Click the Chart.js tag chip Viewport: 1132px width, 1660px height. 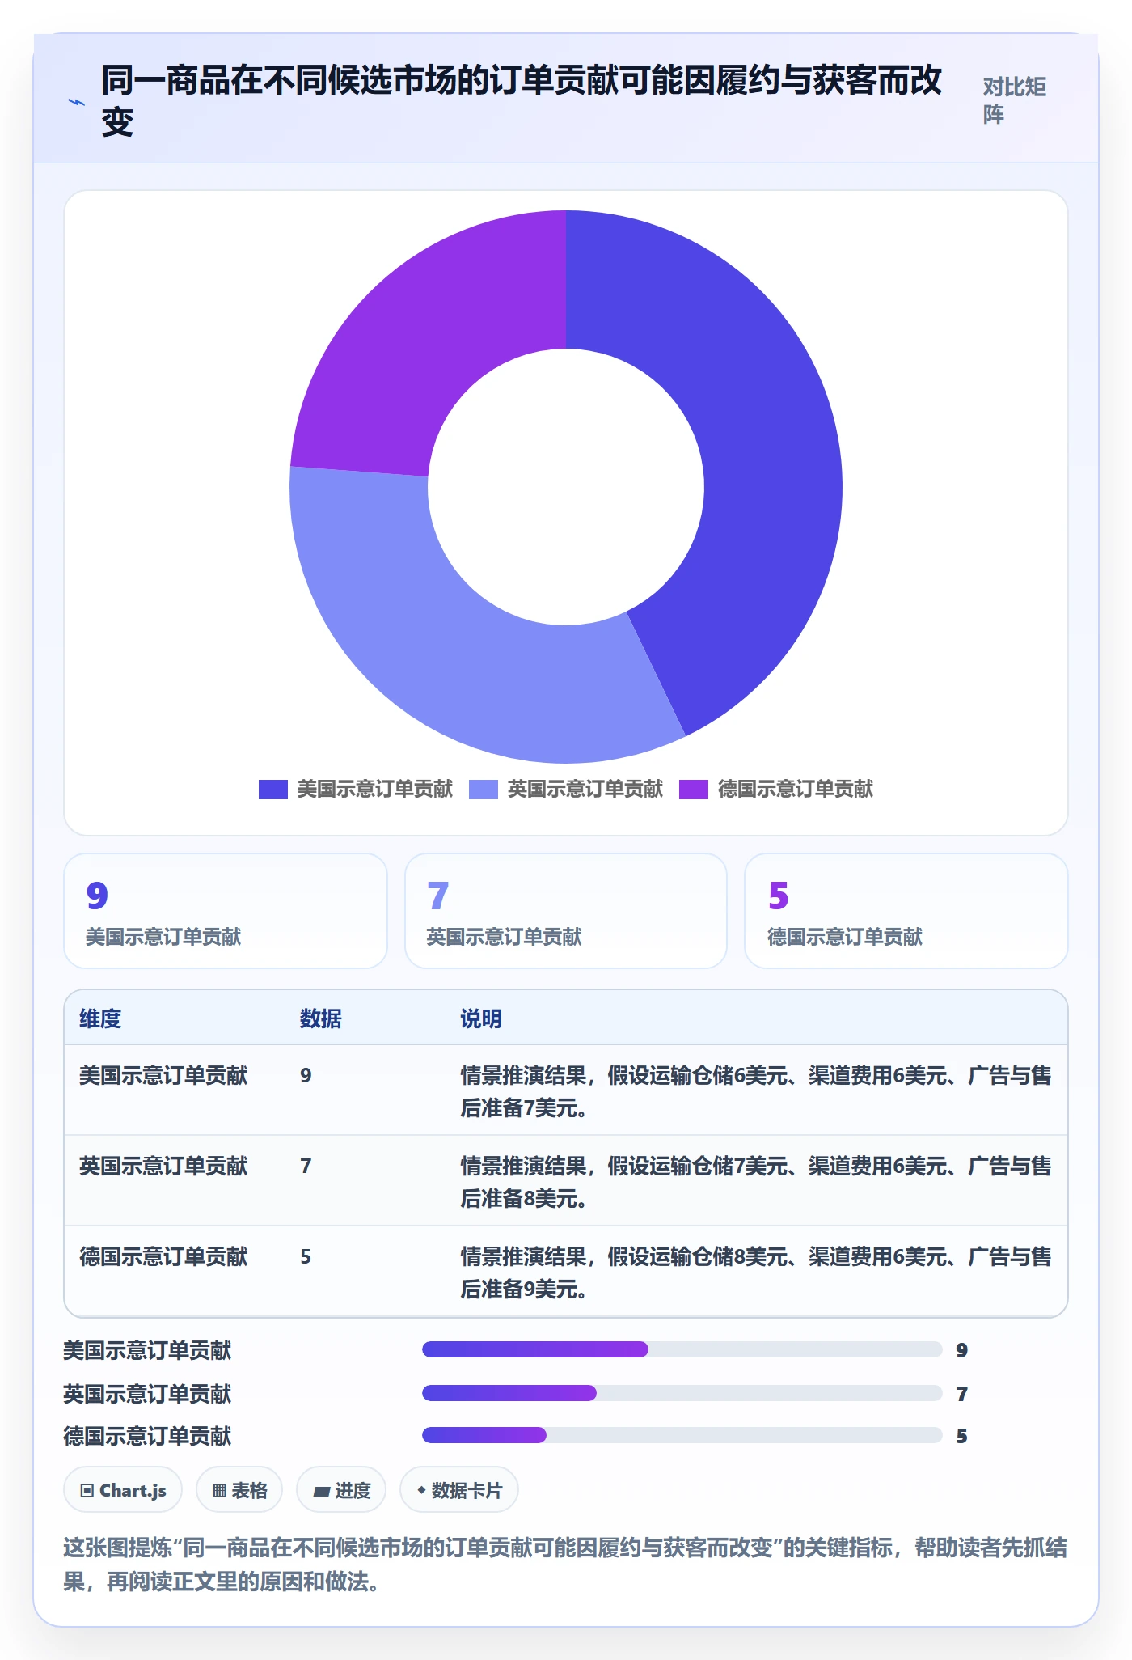pyautogui.click(x=123, y=1489)
